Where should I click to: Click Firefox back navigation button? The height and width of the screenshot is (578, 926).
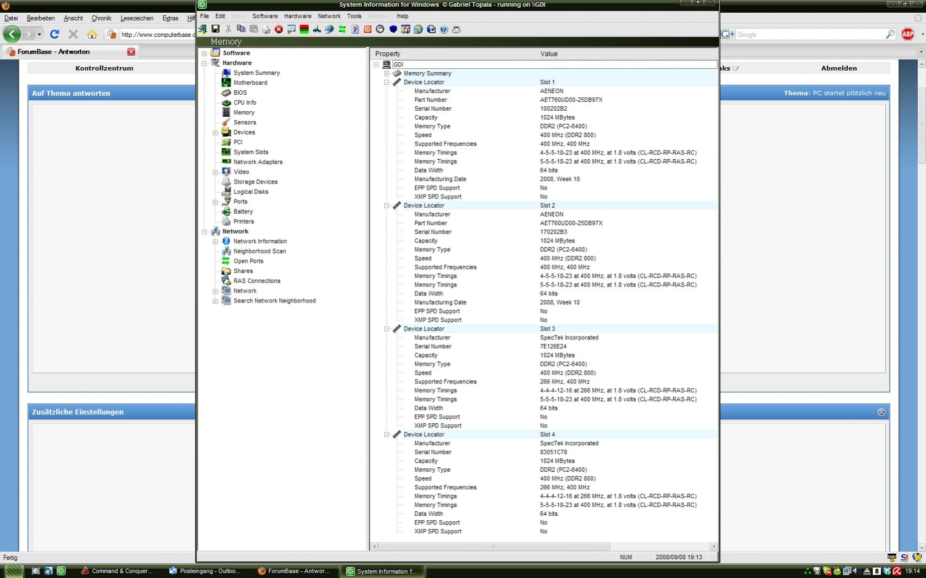pos(12,34)
